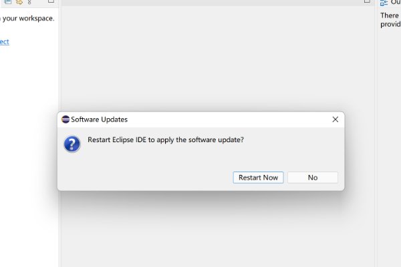Toggle Link with Editor yellow arrows icon
This screenshot has height=267, width=401.
click(19, 2)
